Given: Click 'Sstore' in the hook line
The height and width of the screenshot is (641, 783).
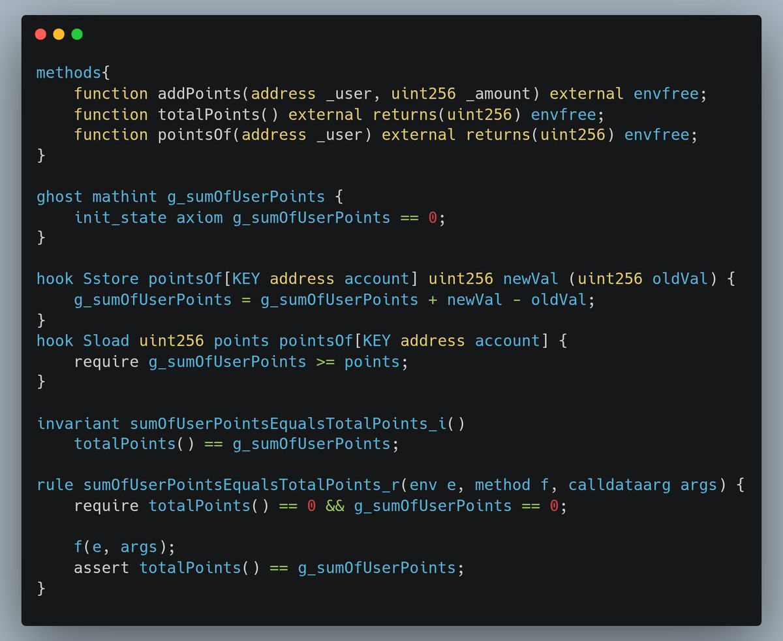Looking at the screenshot, I should tap(111, 279).
